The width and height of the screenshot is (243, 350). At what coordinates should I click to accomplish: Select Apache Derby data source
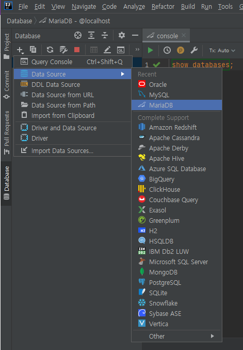coord(176,148)
